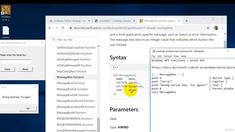
Task: Click the Syntax heading
Action: (118, 58)
